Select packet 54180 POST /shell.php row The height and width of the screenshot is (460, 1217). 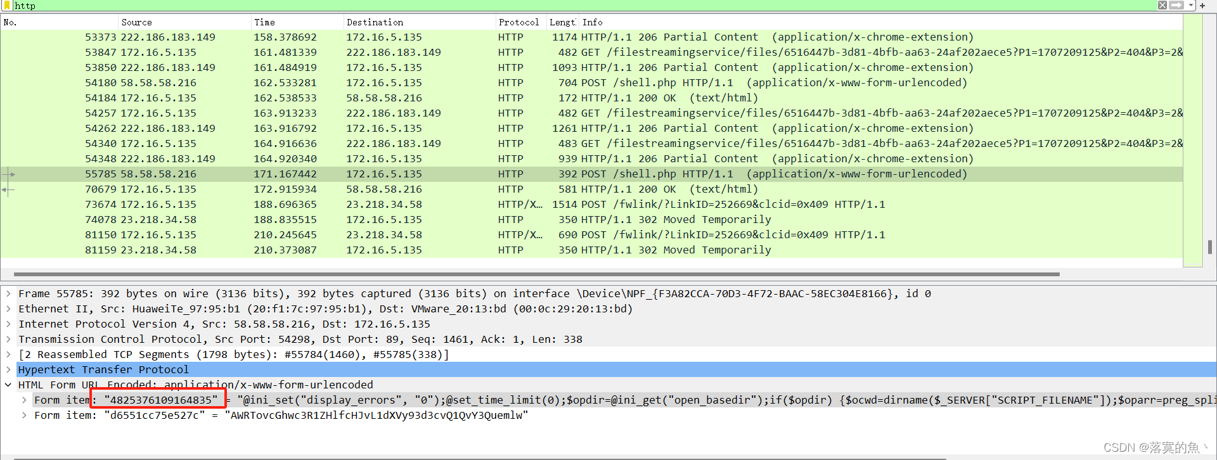point(591,82)
